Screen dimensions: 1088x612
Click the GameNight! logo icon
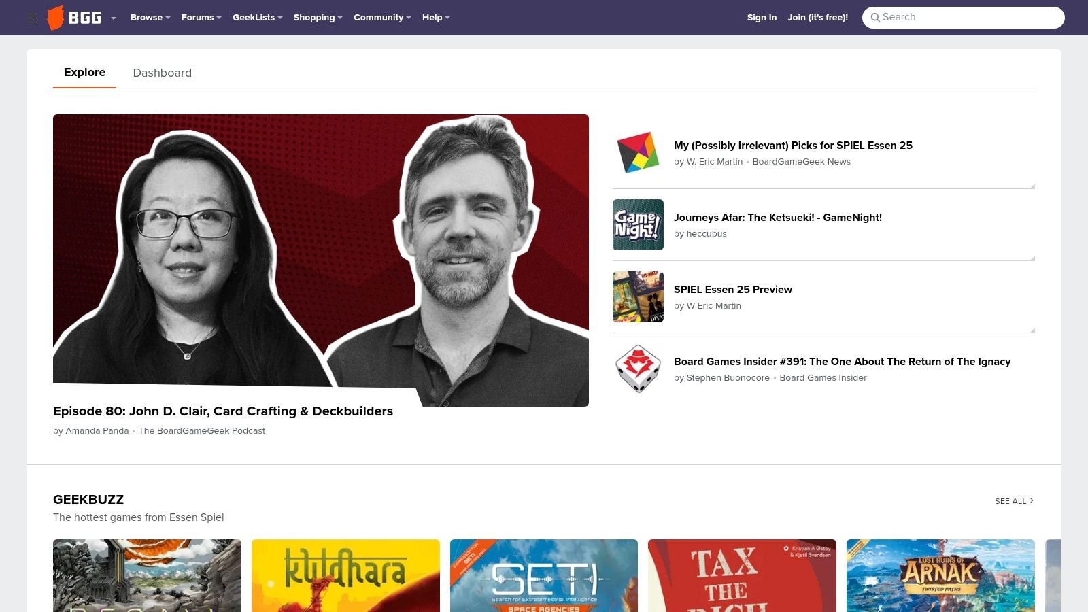638,224
